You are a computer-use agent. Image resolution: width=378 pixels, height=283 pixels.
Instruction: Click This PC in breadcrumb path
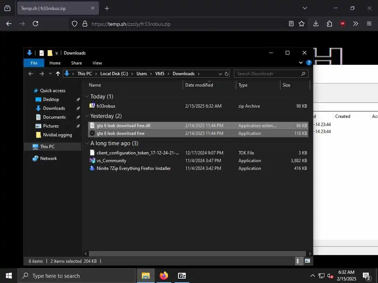pyautogui.click(x=85, y=74)
